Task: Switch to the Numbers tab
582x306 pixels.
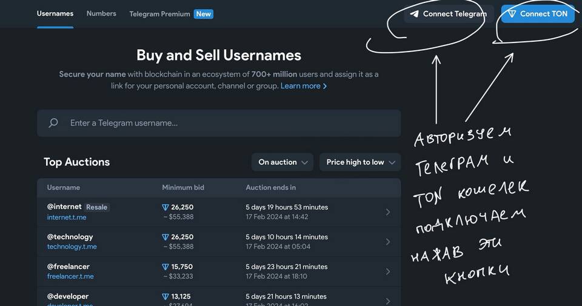Action: point(101,13)
